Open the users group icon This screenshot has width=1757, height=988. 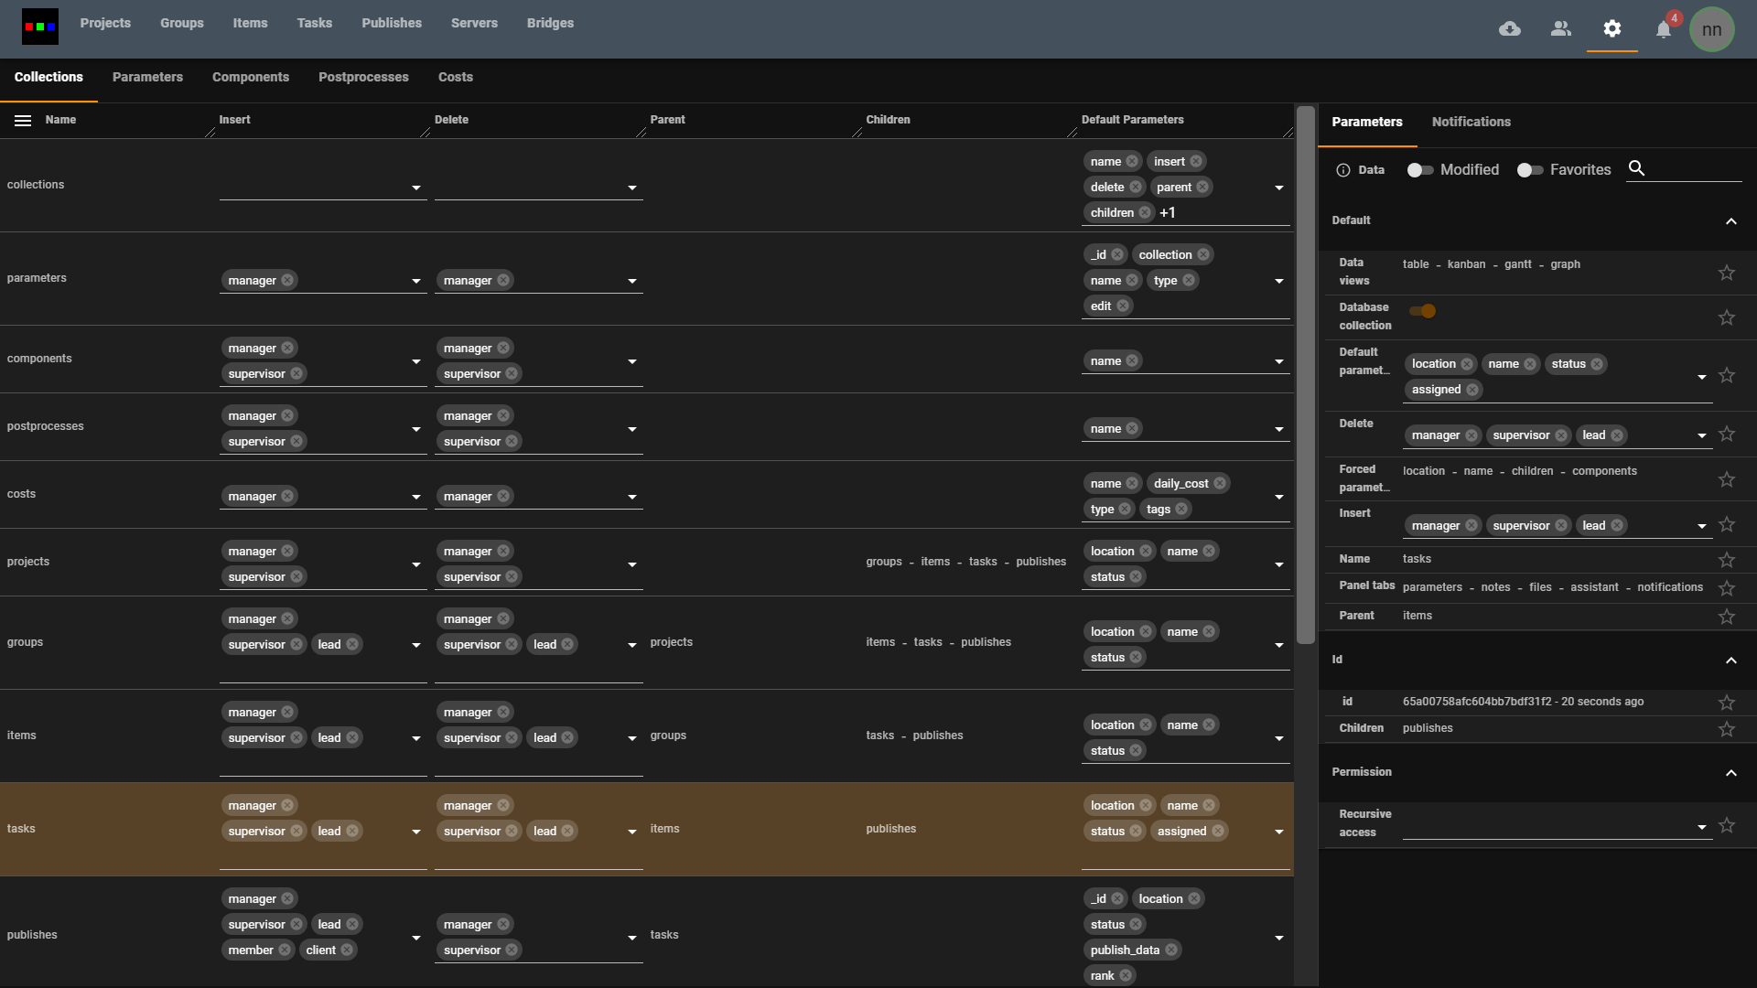[1561, 29]
